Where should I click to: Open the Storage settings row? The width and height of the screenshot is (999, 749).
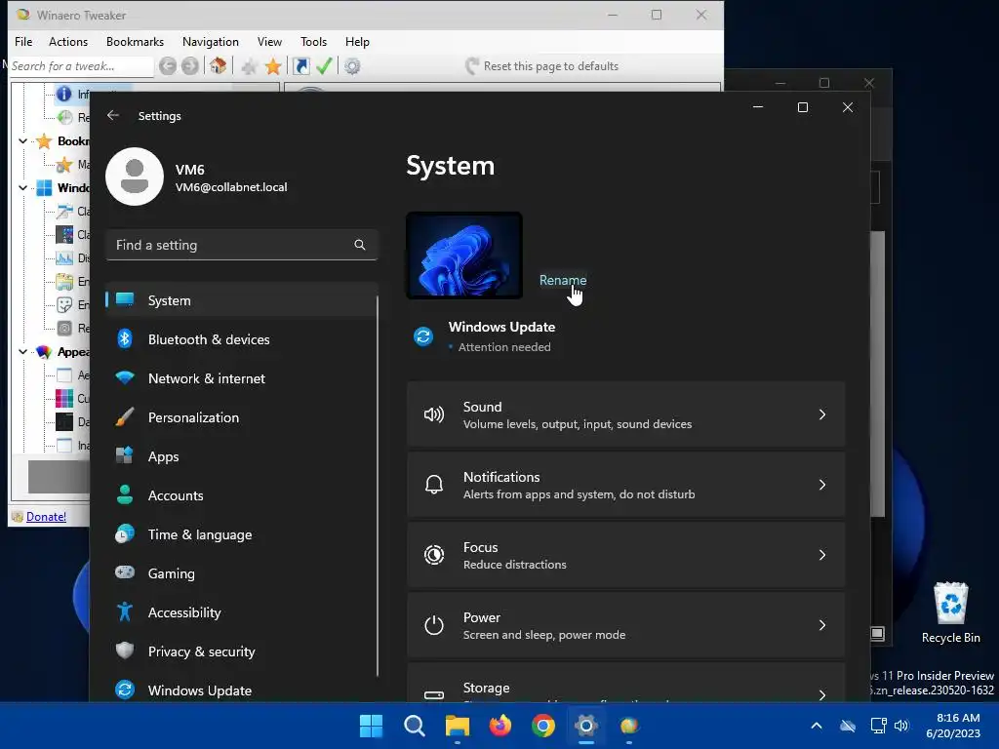coord(626,682)
